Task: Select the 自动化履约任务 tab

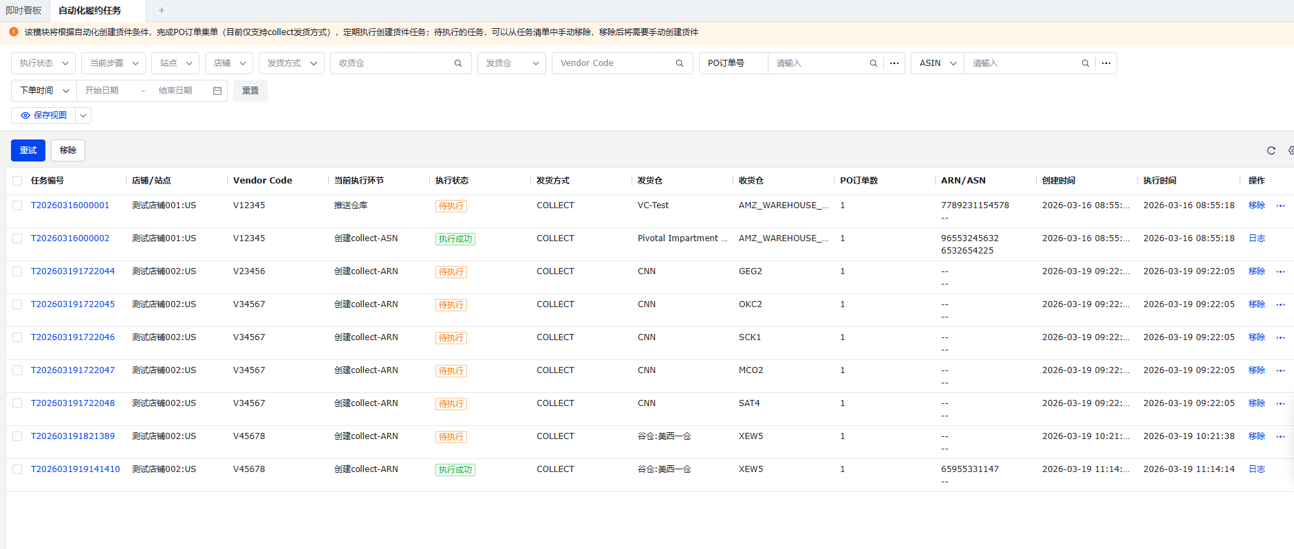Action: point(89,10)
